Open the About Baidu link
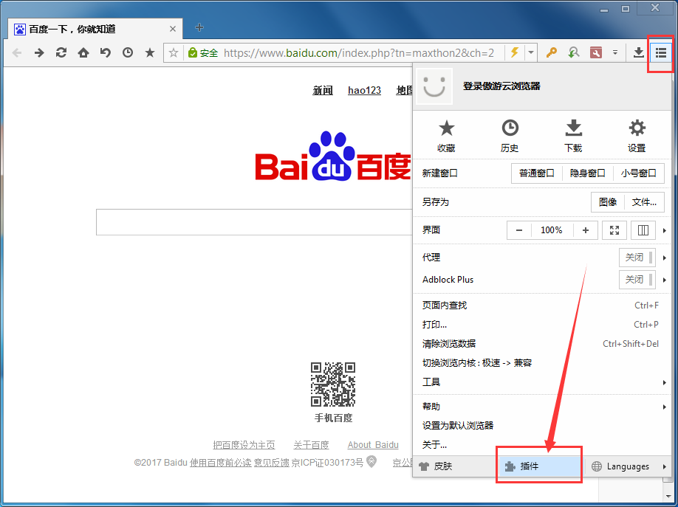 373,445
